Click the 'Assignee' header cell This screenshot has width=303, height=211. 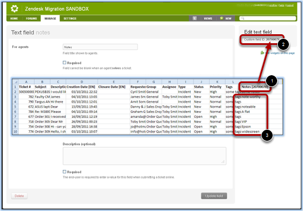(x=169, y=87)
